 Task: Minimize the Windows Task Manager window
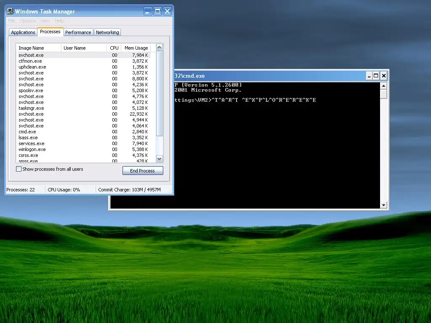click(148, 11)
